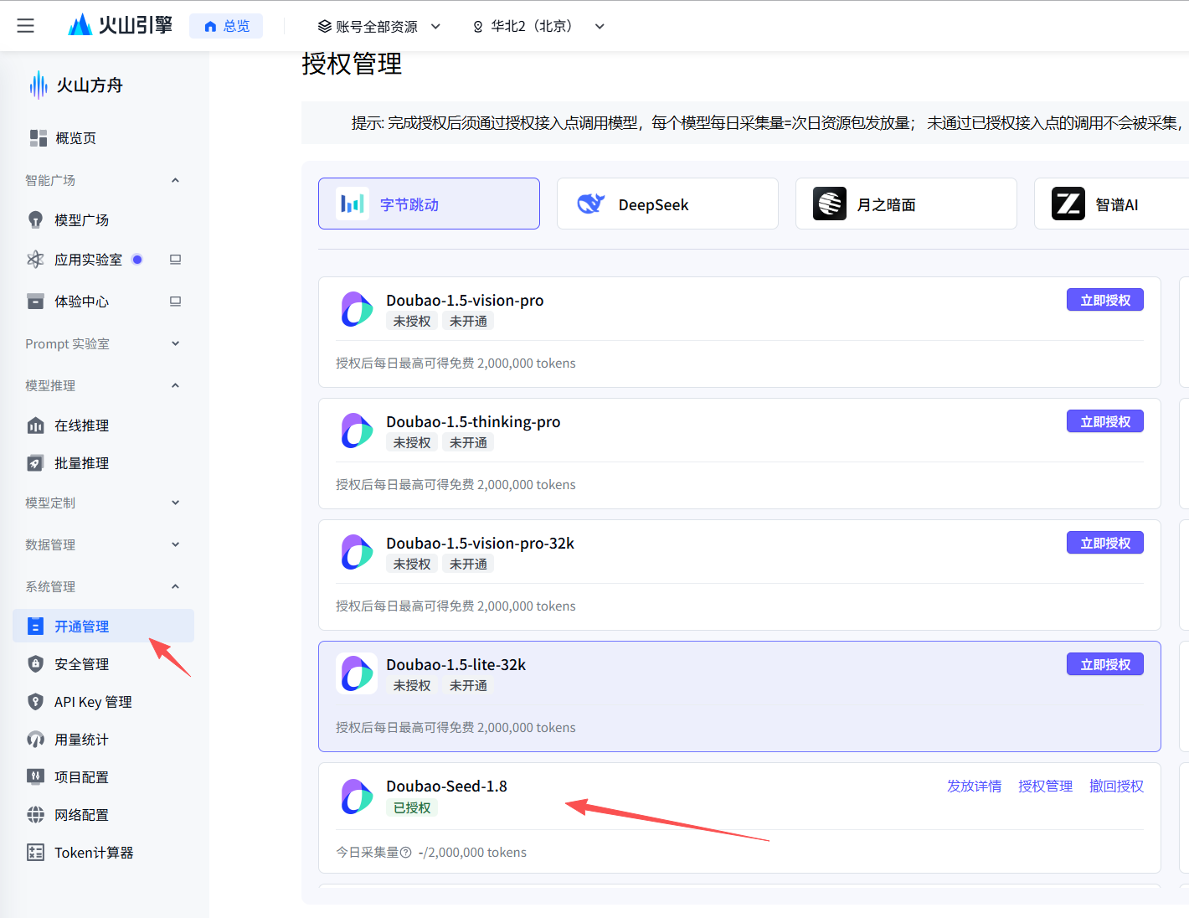The height and width of the screenshot is (918, 1189).
Task: Click the 安全管理 shield icon
Action: (x=35, y=664)
